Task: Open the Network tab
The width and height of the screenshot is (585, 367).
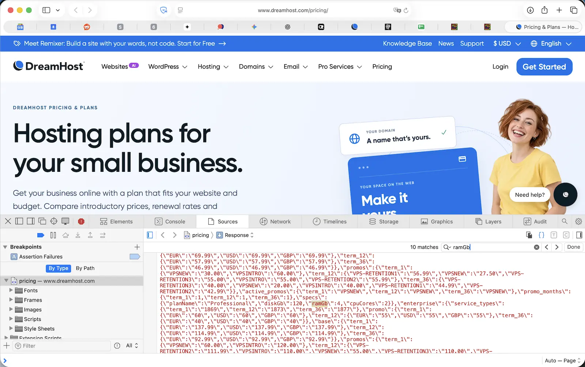Action: pos(275,221)
